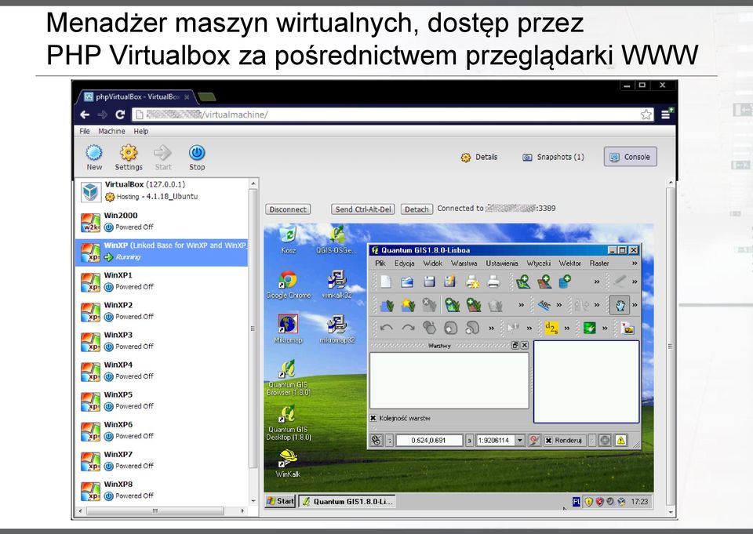Click the ABC labeling tool icon
This screenshot has width=753, height=534.
pos(544,305)
